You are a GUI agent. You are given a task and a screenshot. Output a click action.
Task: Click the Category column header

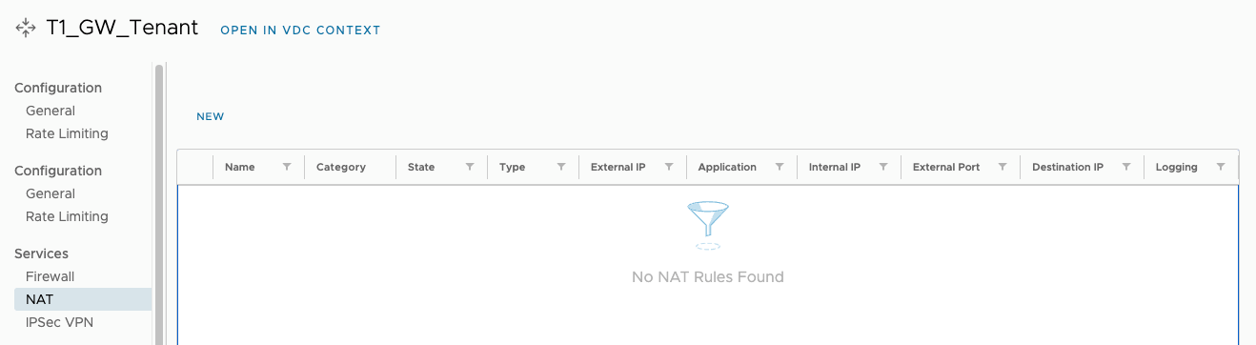click(341, 167)
